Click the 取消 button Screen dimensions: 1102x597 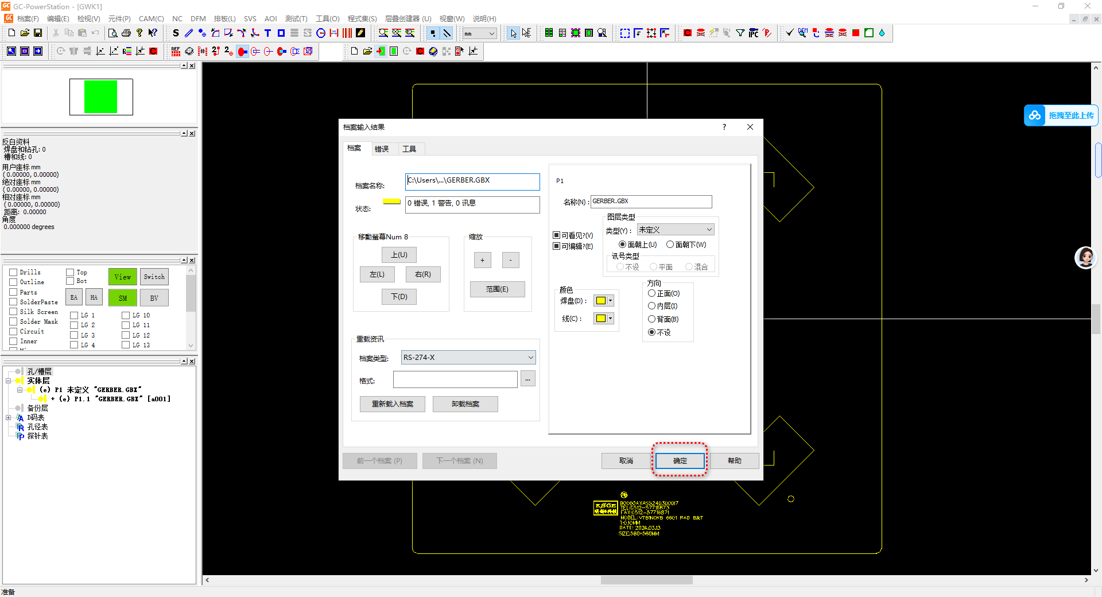point(626,461)
